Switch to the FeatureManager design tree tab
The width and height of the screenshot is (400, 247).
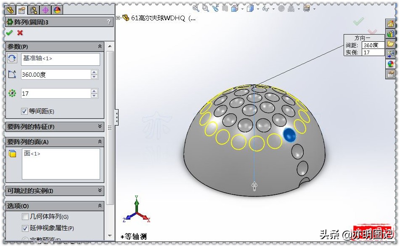11,10
